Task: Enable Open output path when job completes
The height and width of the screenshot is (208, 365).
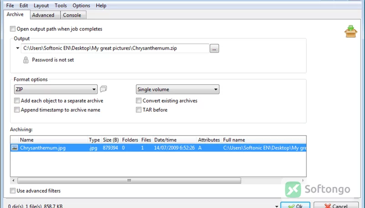Action: click(x=13, y=29)
